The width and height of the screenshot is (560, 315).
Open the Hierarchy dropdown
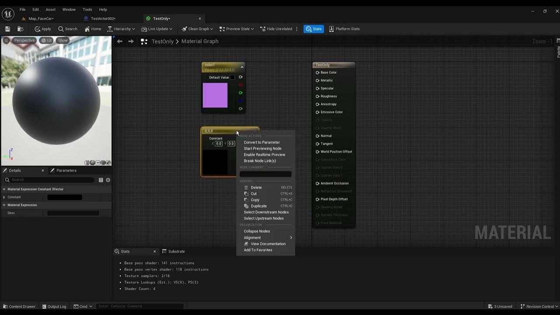[x=122, y=29]
